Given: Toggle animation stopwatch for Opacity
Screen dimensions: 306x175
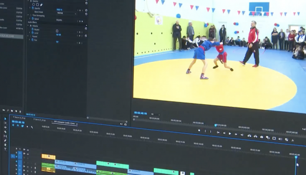Looking at the screenshot, I should 32,9.
